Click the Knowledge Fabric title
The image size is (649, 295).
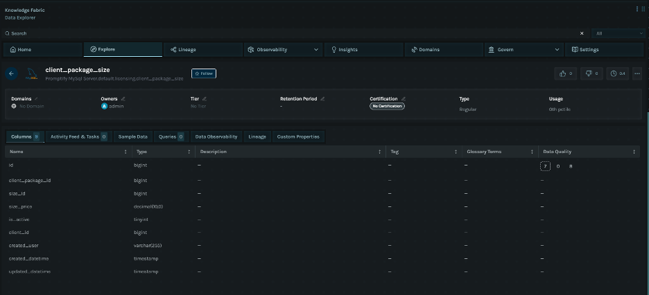(x=25, y=10)
